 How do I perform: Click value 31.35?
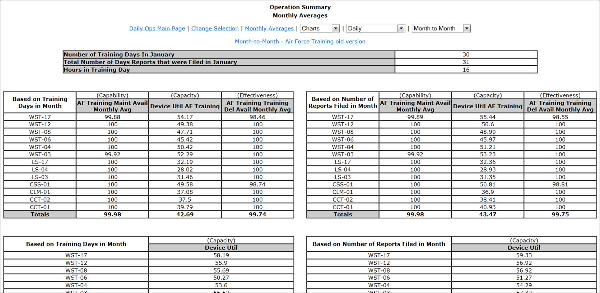pos(488,177)
